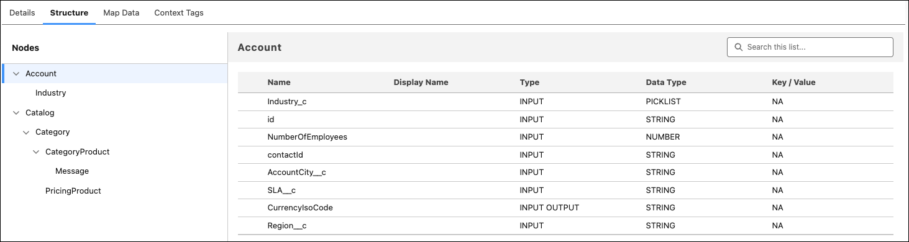Screen dimensions: 909x242
Task: Select the id attribute name
Action: click(271, 119)
